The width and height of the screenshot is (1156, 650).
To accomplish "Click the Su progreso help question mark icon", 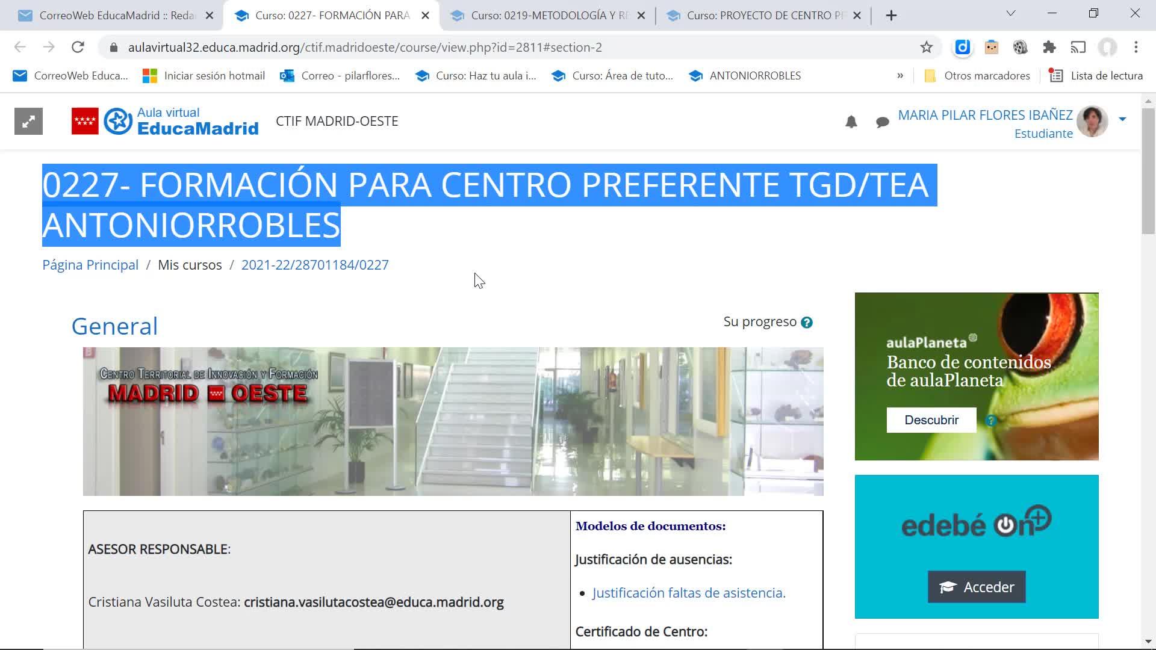I will click(x=807, y=323).
